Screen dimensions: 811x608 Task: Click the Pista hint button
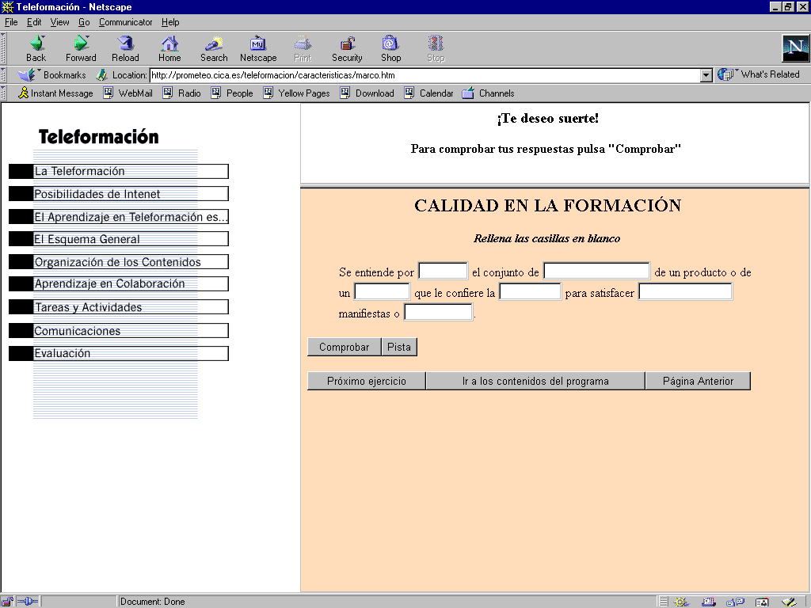(x=399, y=348)
